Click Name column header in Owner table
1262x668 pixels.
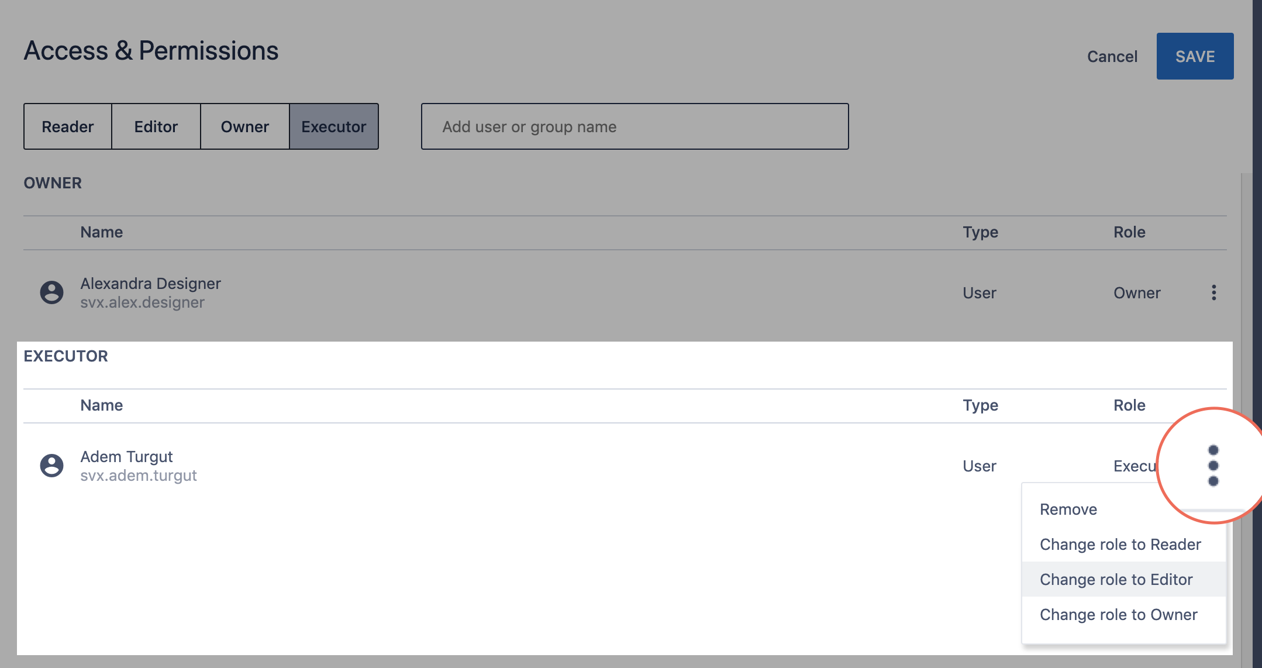click(101, 232)
